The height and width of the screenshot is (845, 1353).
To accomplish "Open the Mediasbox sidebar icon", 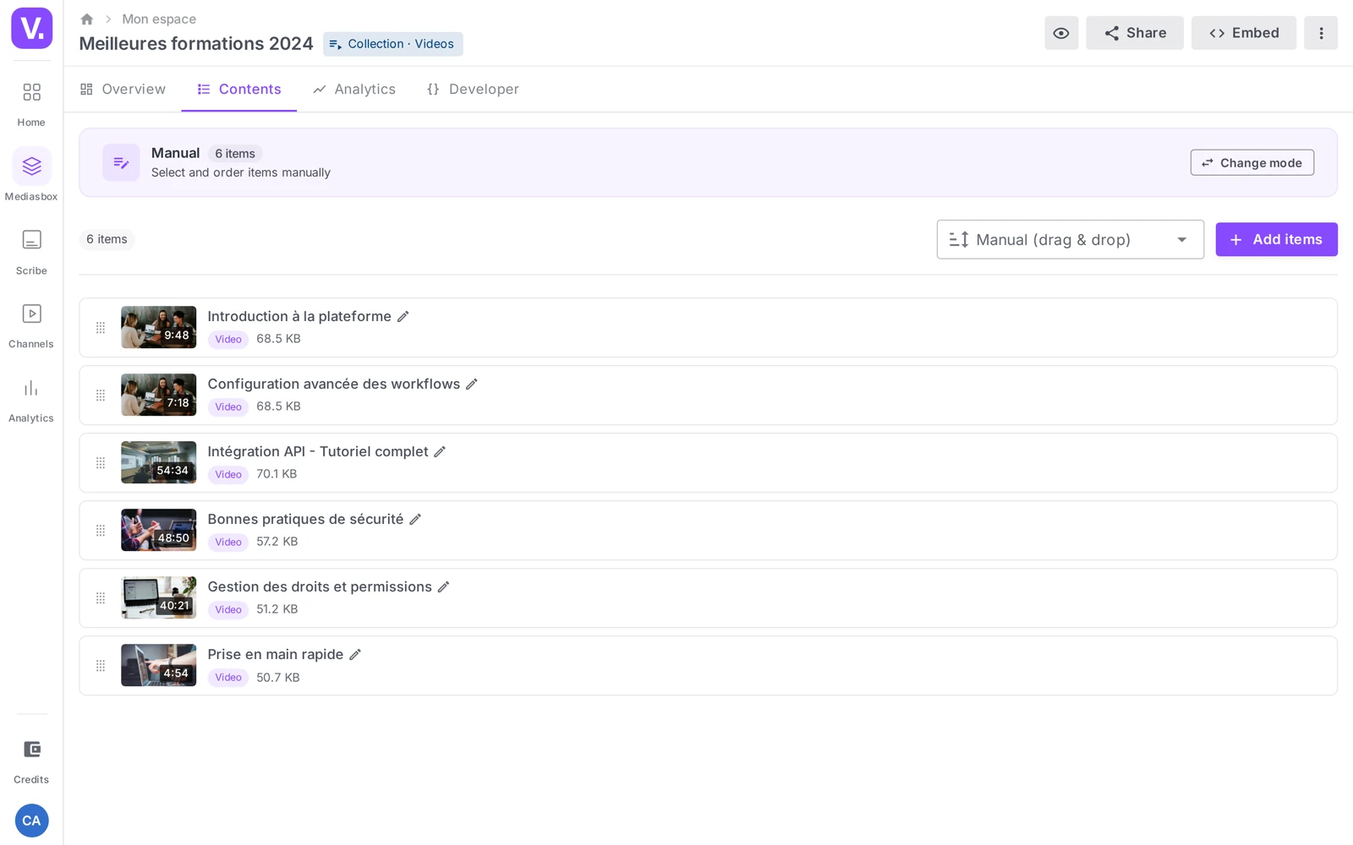I will (x=31, y=166).
